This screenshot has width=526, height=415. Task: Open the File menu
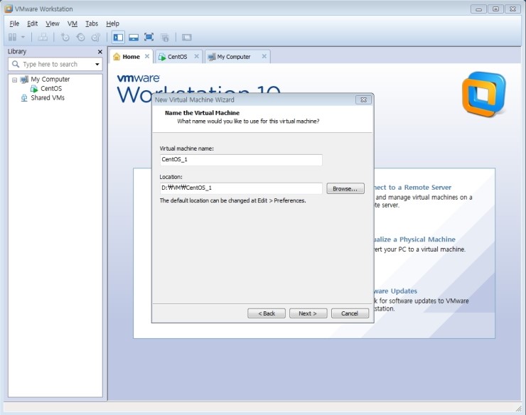click(14, 23)
